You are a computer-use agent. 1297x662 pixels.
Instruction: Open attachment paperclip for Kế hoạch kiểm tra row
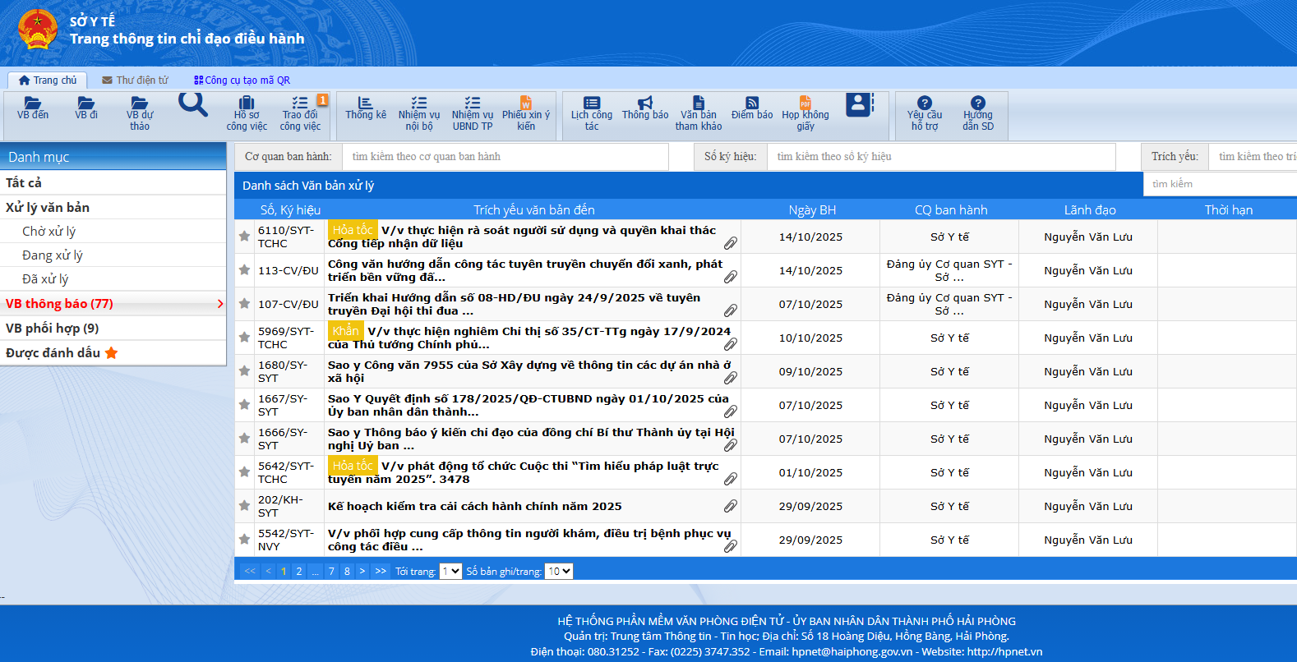[x=730, y=506]
